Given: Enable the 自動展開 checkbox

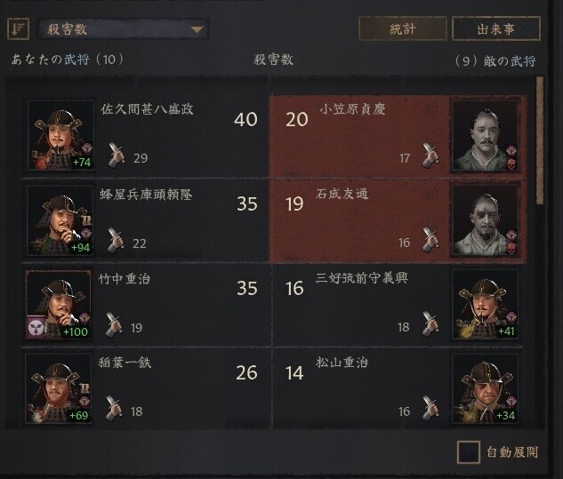Looking at the screenshot, I should pos(468,452).
